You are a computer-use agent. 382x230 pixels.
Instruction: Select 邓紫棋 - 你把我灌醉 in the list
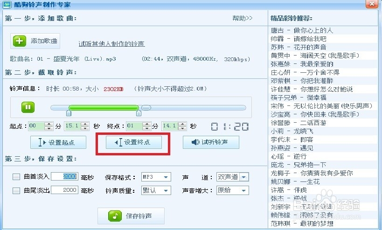(x=324, y=81)
